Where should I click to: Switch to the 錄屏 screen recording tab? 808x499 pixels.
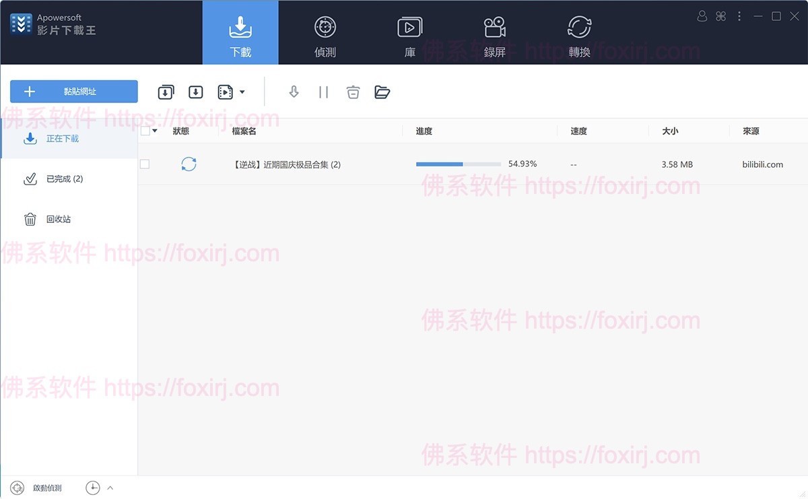pyautogui.click(x=494, y=32)
